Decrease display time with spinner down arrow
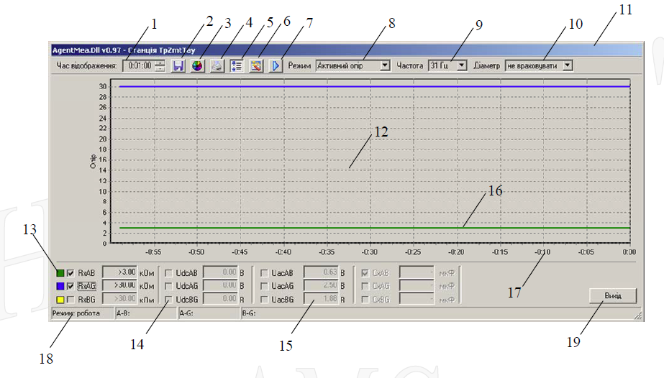Image resolution: width=664 pixels, height=378 pixels. click(160, 68)
